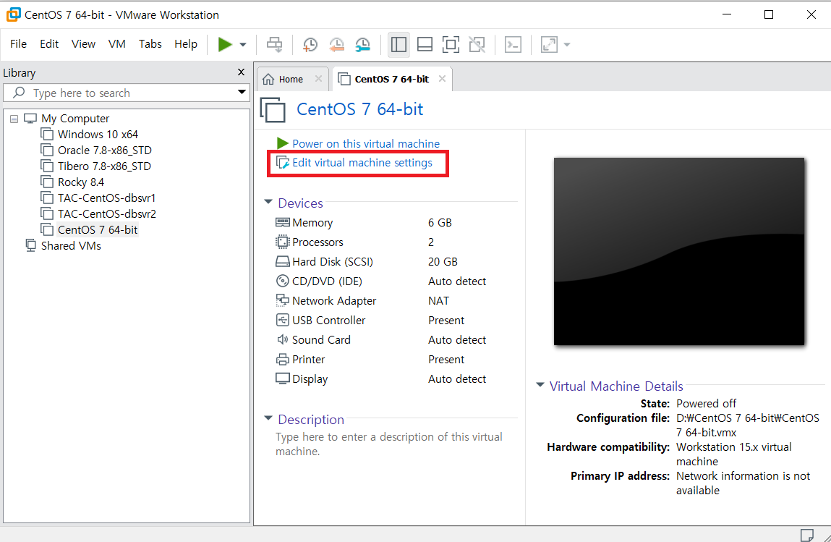
Task: Open the Tabs menu
Action: [x=150, y=44]
